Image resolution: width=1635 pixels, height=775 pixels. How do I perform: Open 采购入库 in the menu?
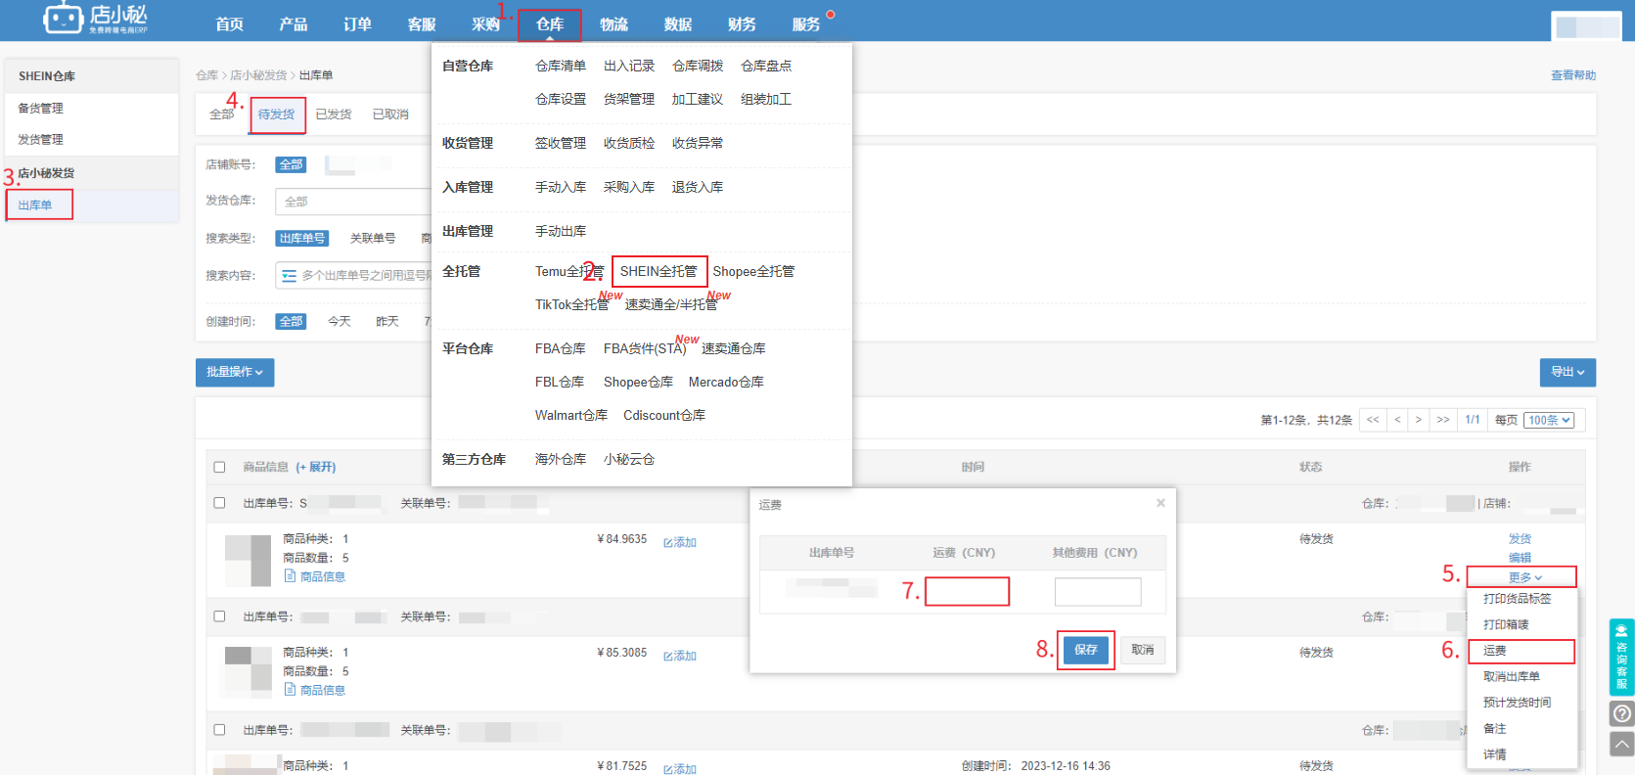(x=629, y=187)
